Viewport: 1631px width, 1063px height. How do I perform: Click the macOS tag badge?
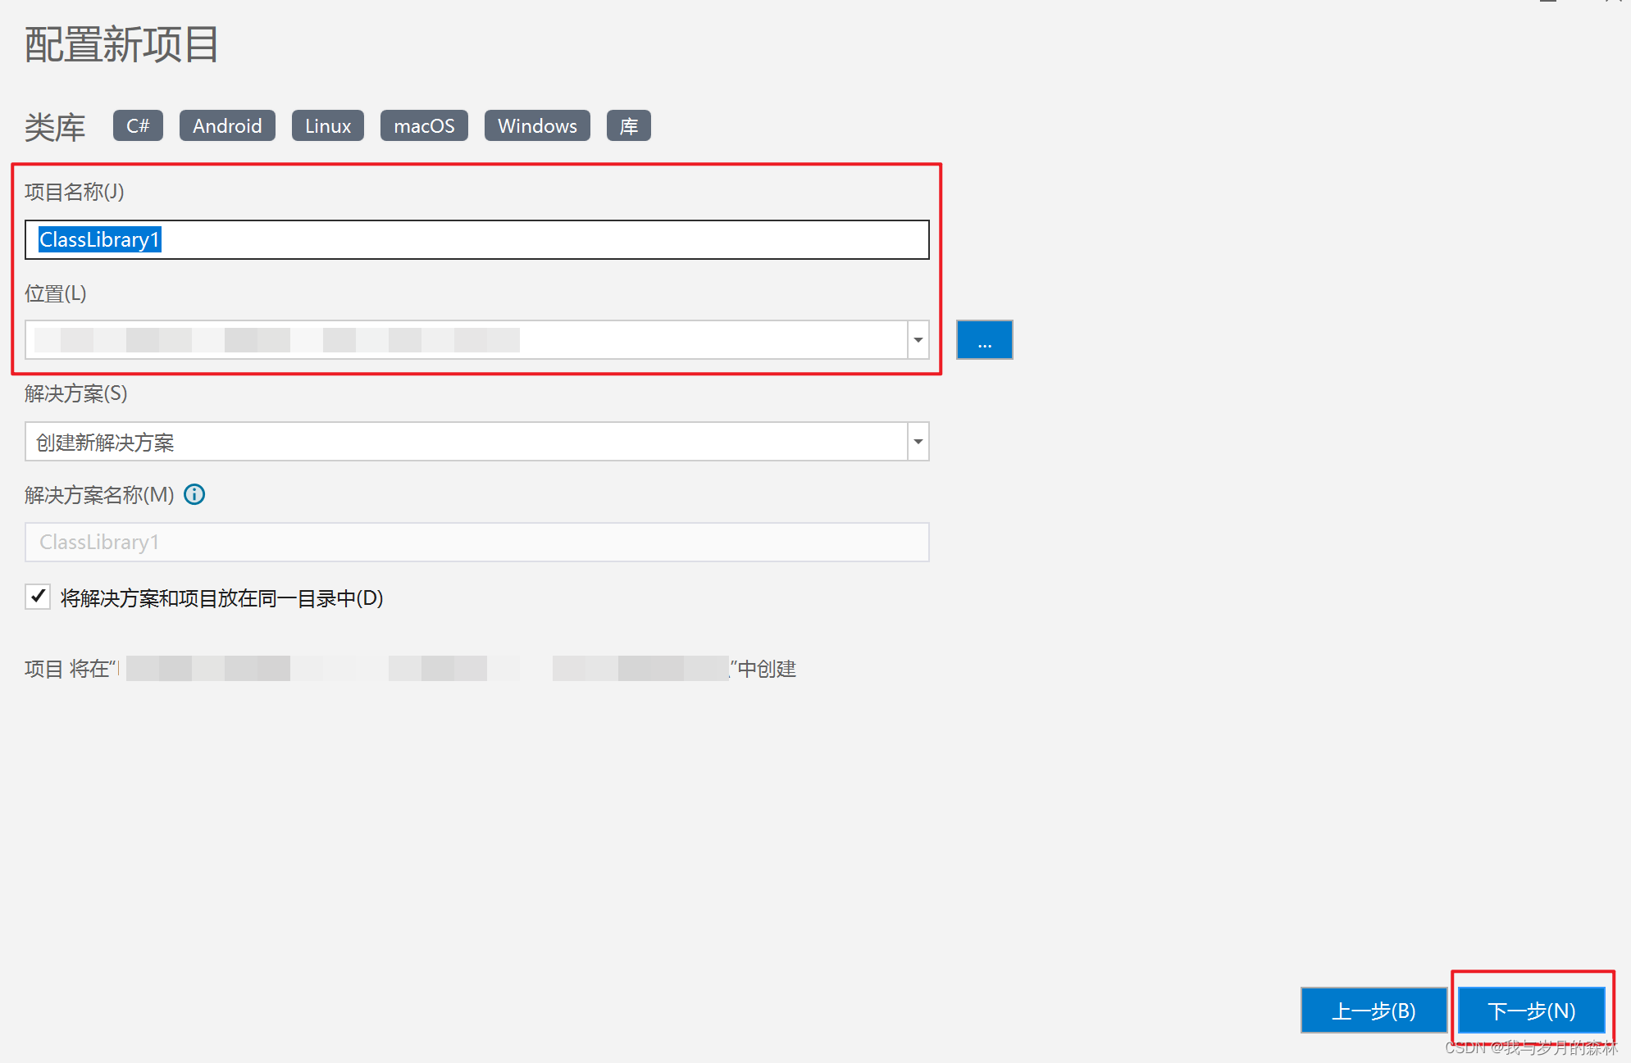[424, 125]
